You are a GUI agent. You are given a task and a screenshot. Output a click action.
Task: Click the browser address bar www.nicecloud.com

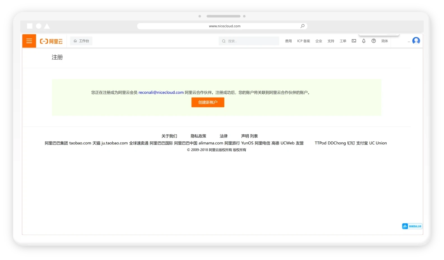[x=222, y=26]
